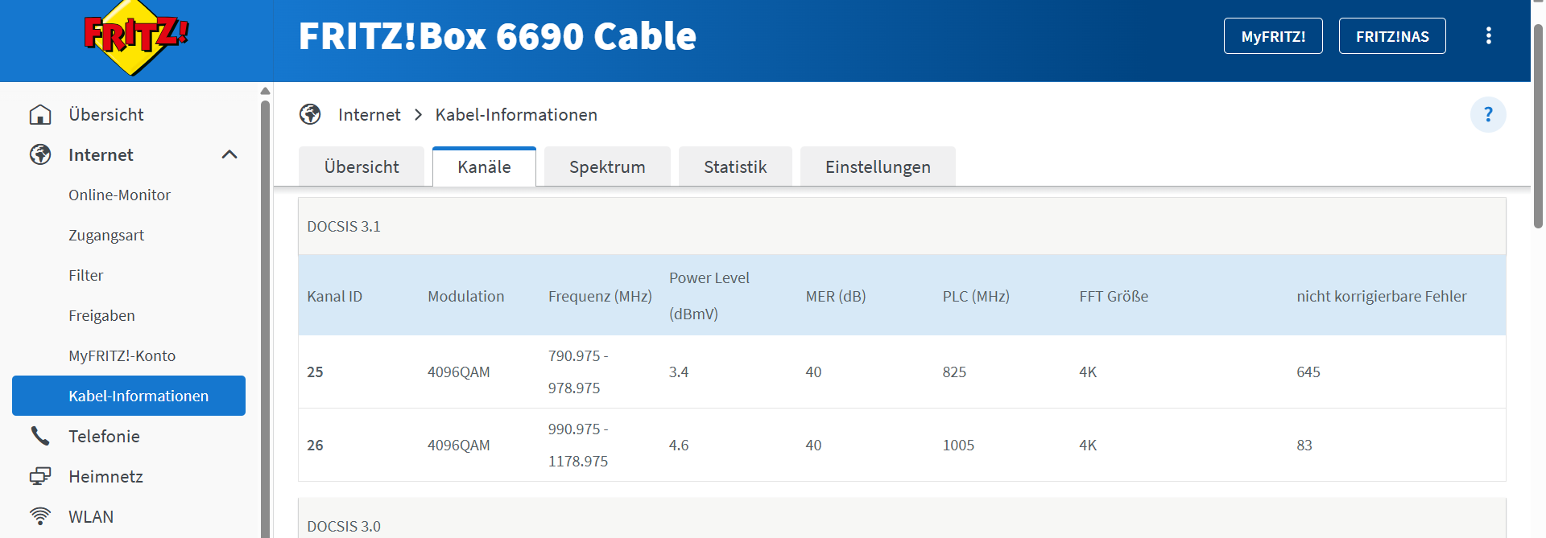Open Online-Monitor in the sidebar
1546x538 pixels.
[119, 195]
